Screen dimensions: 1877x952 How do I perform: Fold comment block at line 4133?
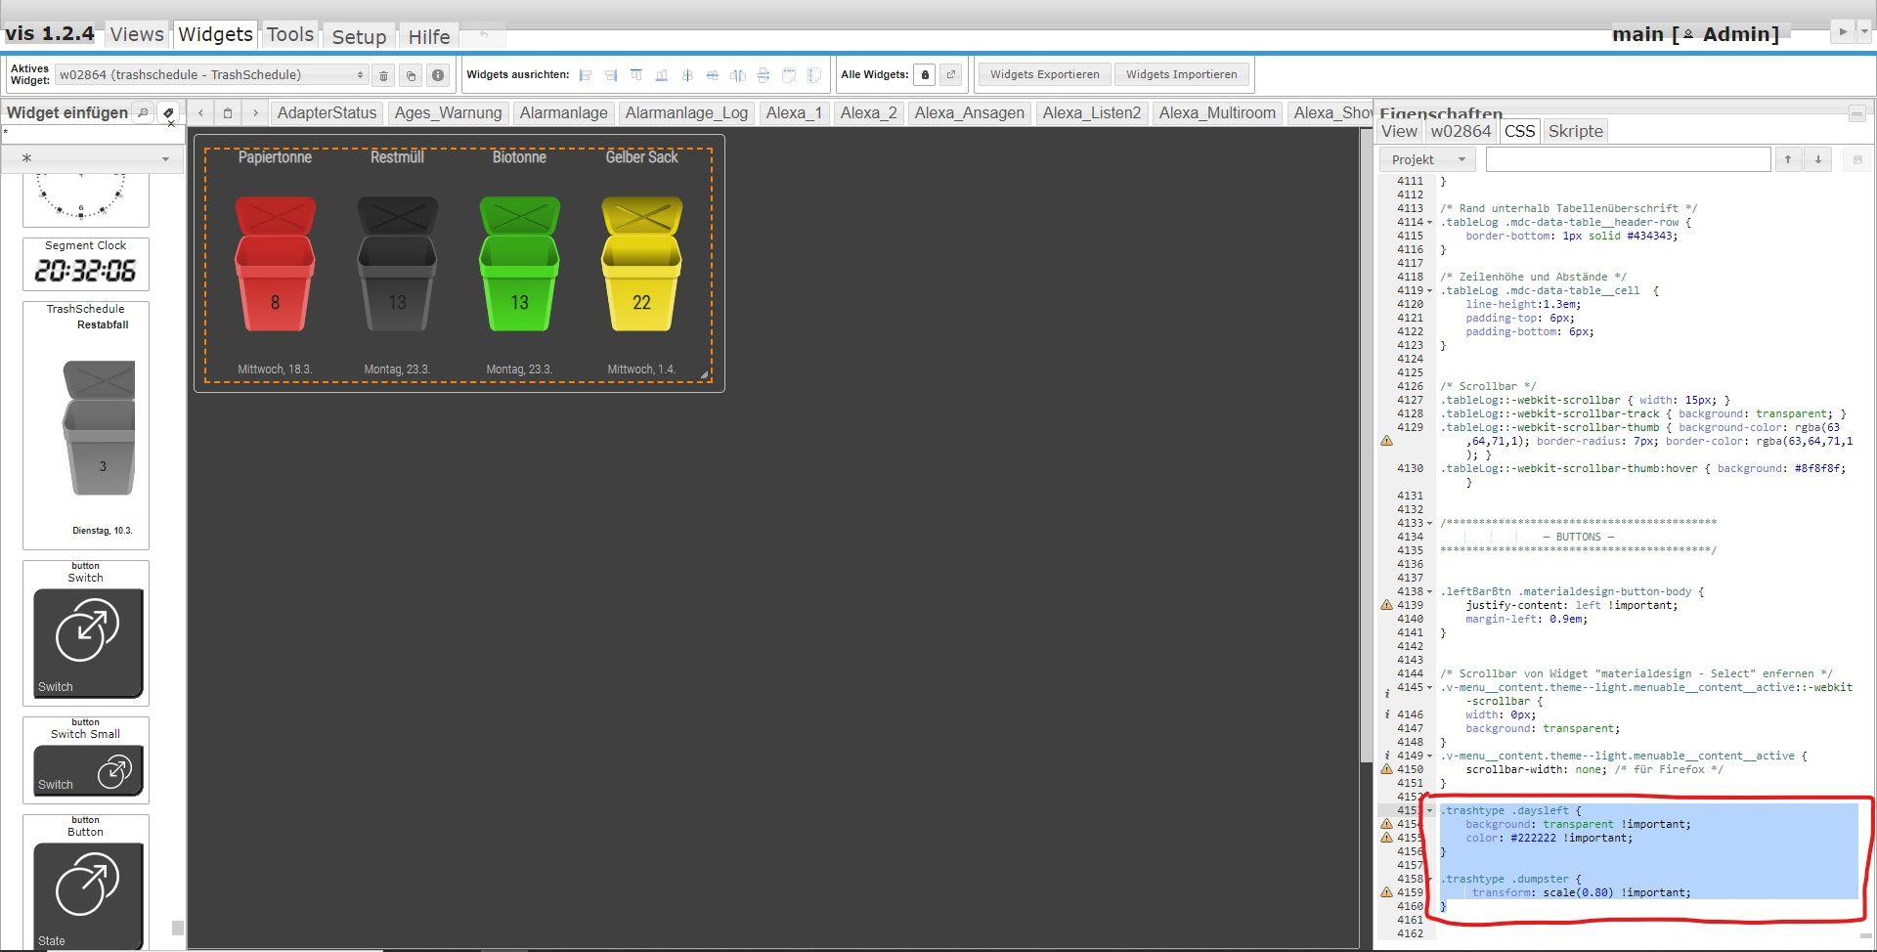pyautogui.click(x=1429, y=523)
